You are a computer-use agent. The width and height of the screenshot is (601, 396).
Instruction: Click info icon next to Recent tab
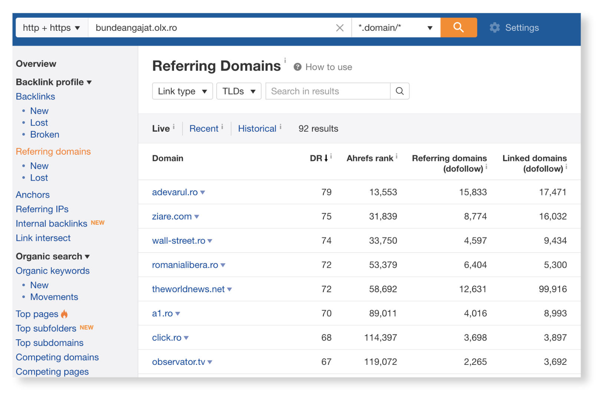click(x=222, y=126)
